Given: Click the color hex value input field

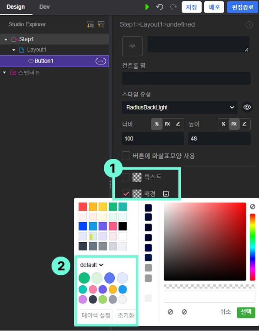Looking at the screenshot, I should pos(209,297).
